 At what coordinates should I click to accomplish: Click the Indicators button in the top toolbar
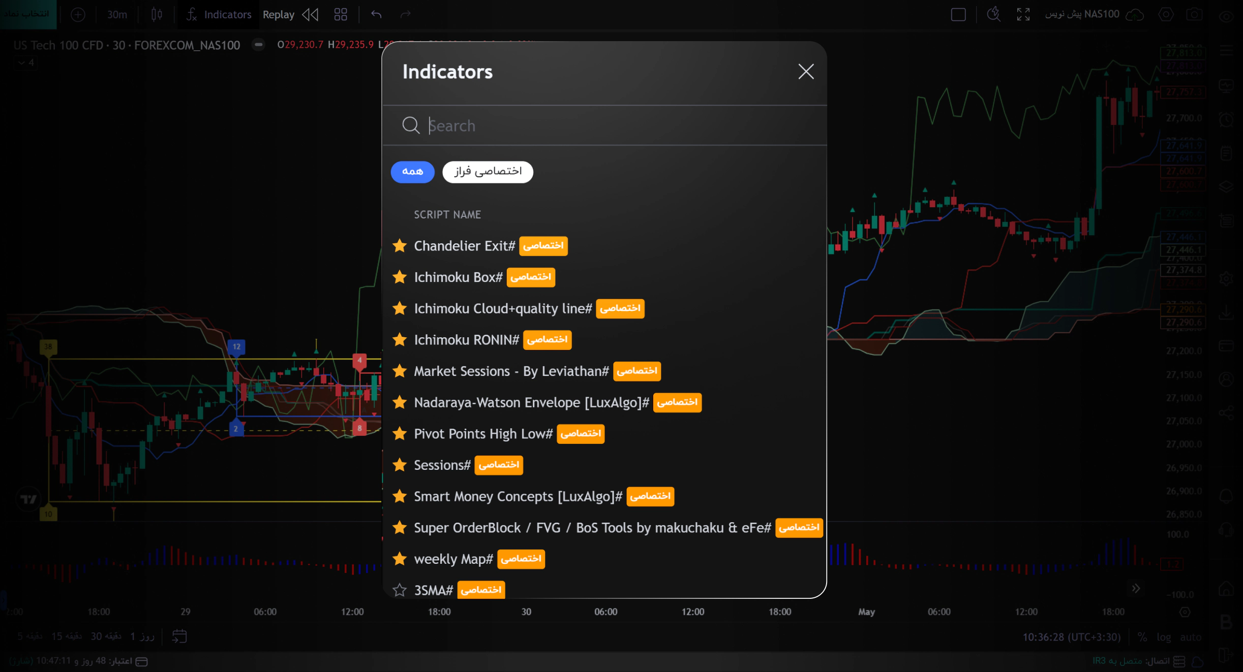[219, 15]
